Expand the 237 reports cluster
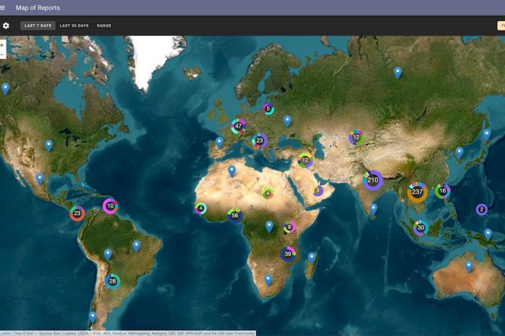The image size is (505, 336). [417, 192]
